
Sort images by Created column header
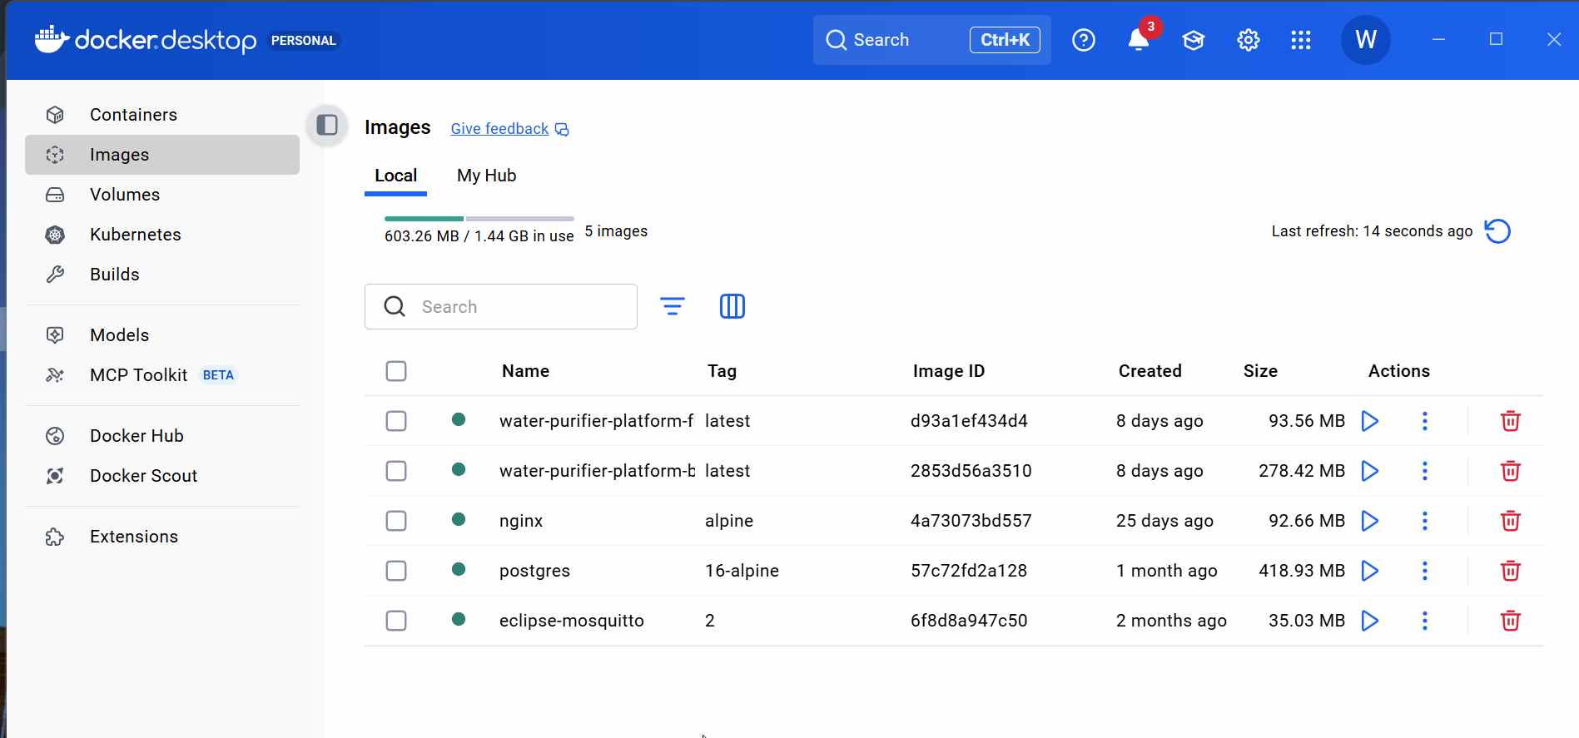pyautogui.click(x=1149, y=371)
